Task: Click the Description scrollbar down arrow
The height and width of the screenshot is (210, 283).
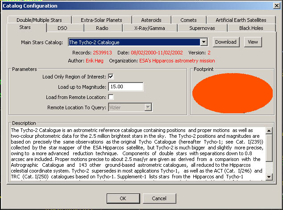Action: point(269,177)
